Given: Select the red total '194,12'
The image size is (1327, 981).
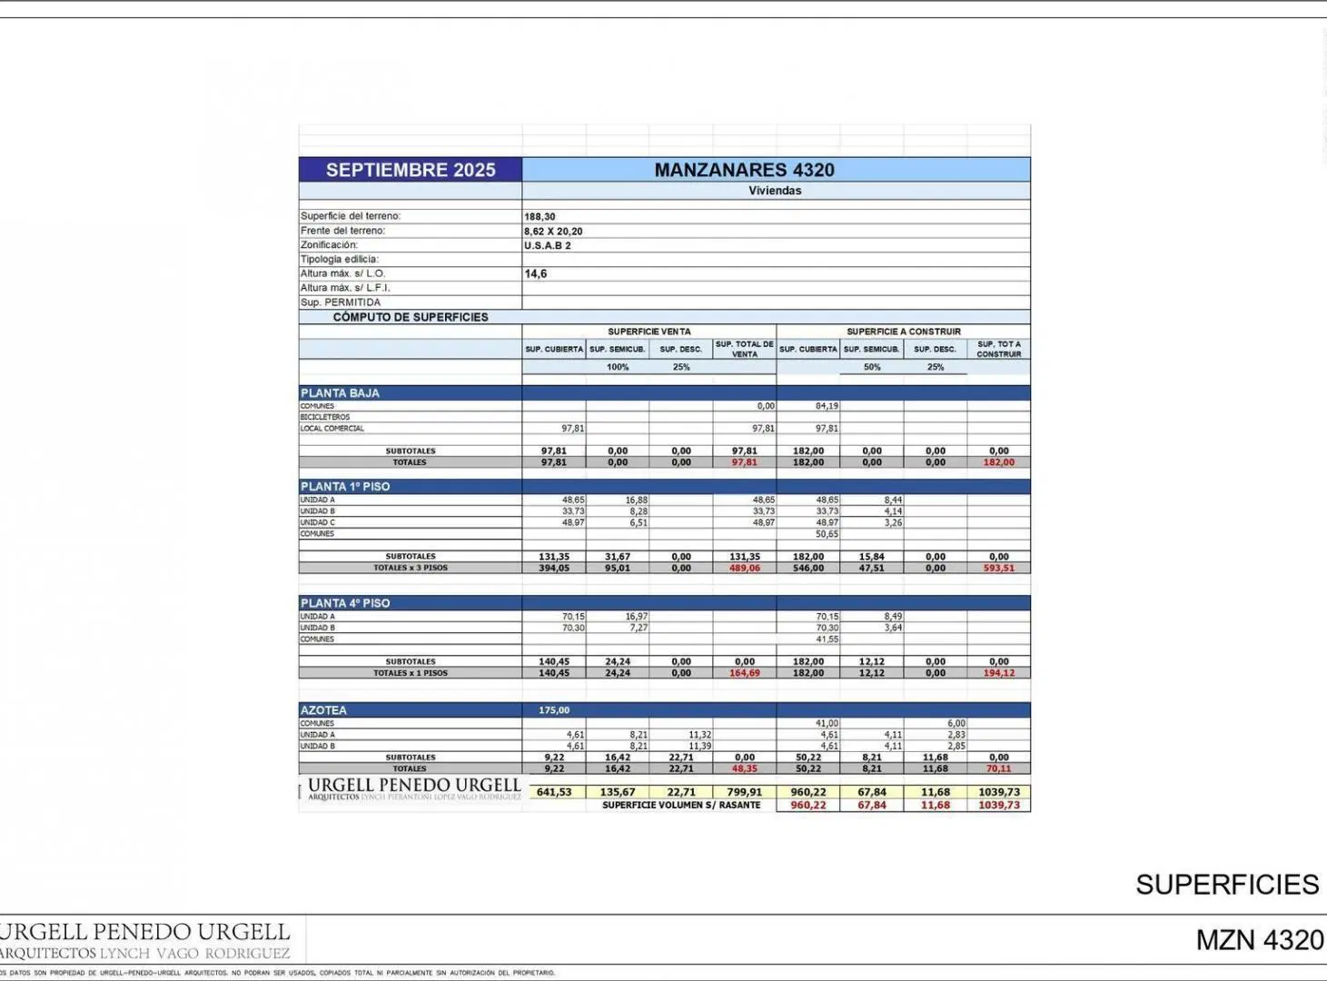Looking at the screenshot, I should [x=999, y=674].
